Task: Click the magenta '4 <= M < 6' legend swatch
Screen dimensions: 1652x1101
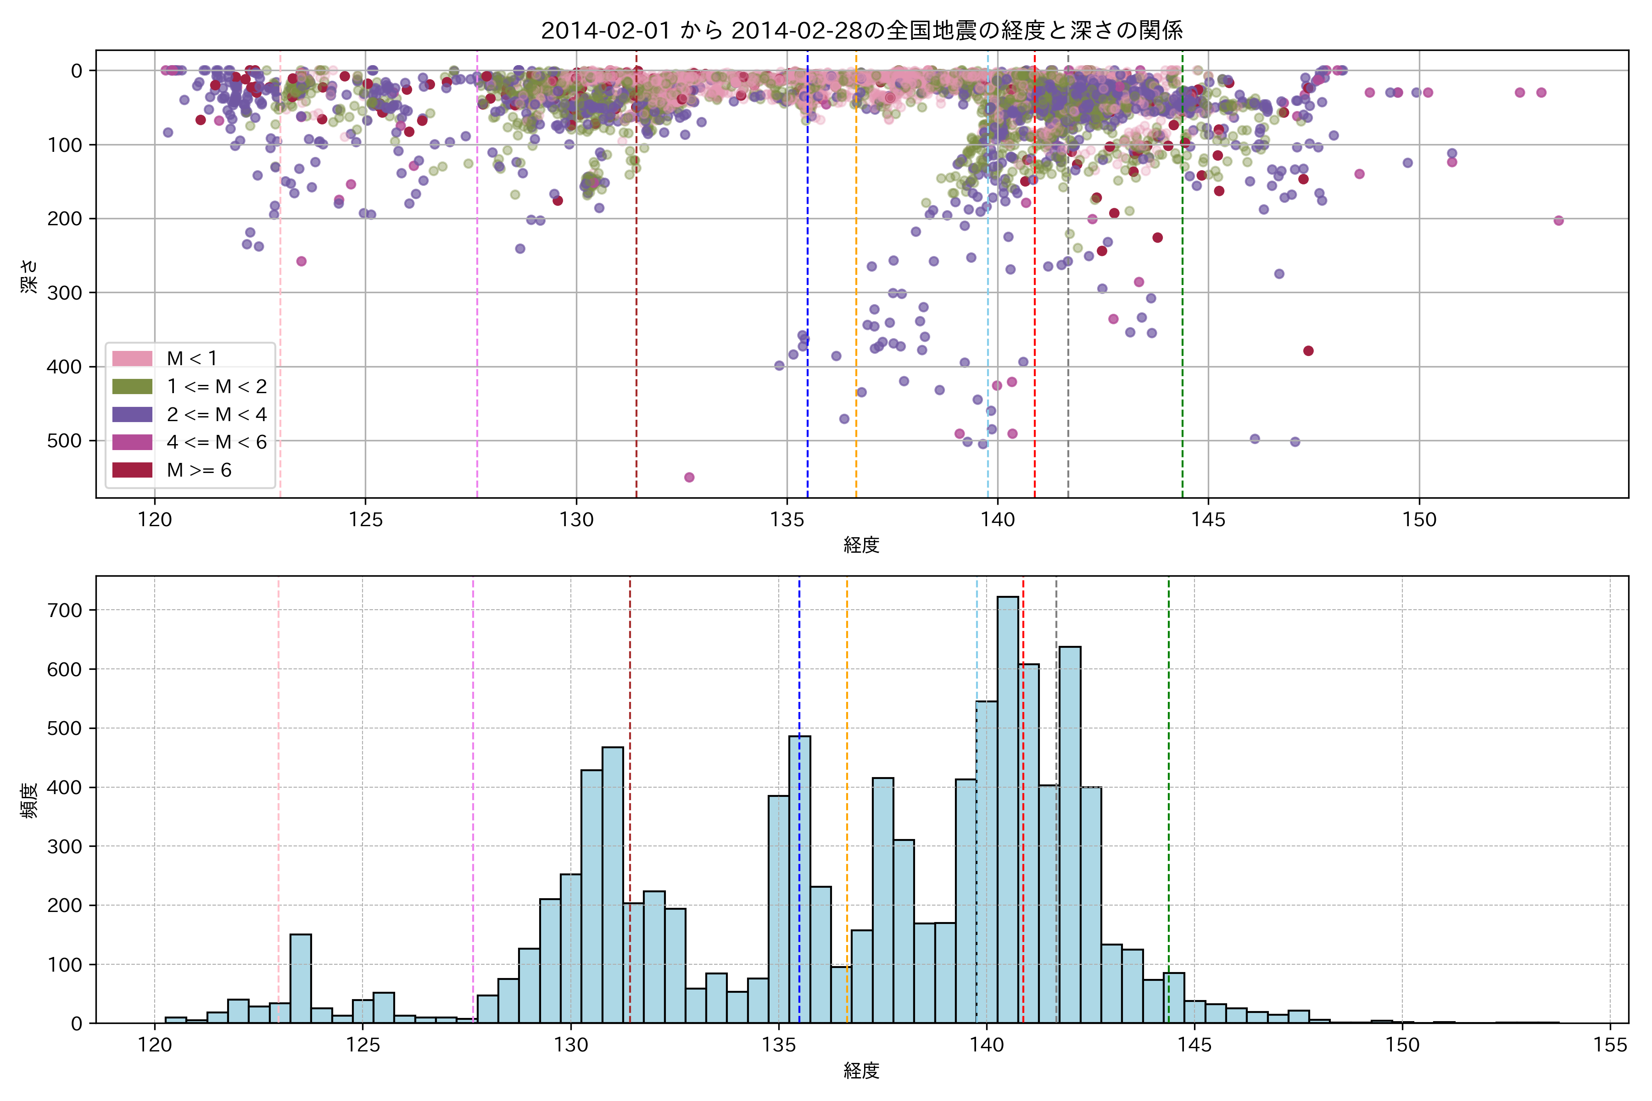Action: point(132,442)
